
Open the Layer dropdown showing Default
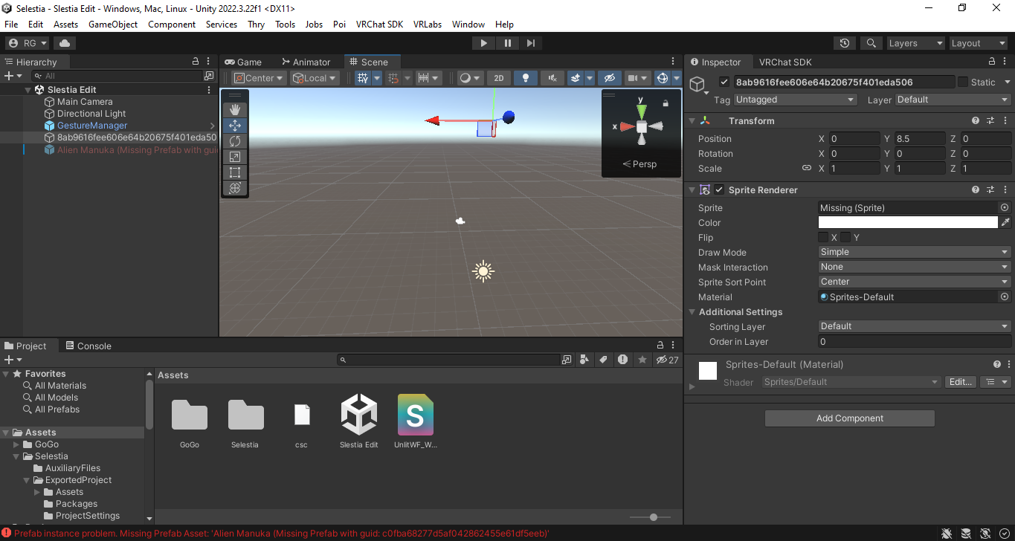pos(953,100)
